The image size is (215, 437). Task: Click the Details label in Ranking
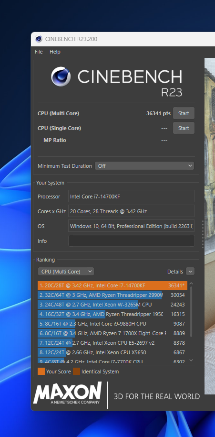point(175,272)
